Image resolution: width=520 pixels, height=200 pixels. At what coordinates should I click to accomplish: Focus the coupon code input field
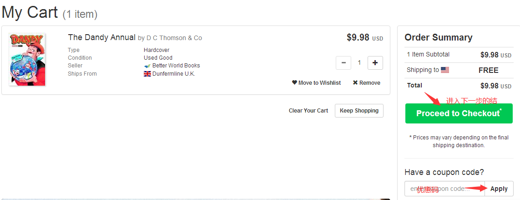point(444,189)
